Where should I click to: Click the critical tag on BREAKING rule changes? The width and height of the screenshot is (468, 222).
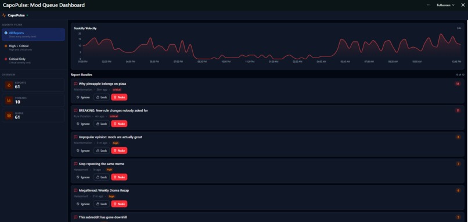[114, 116]
